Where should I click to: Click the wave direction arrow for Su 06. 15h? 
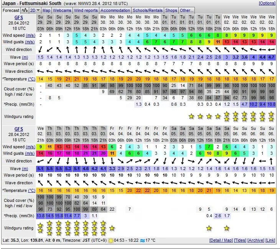pos(271,183)
